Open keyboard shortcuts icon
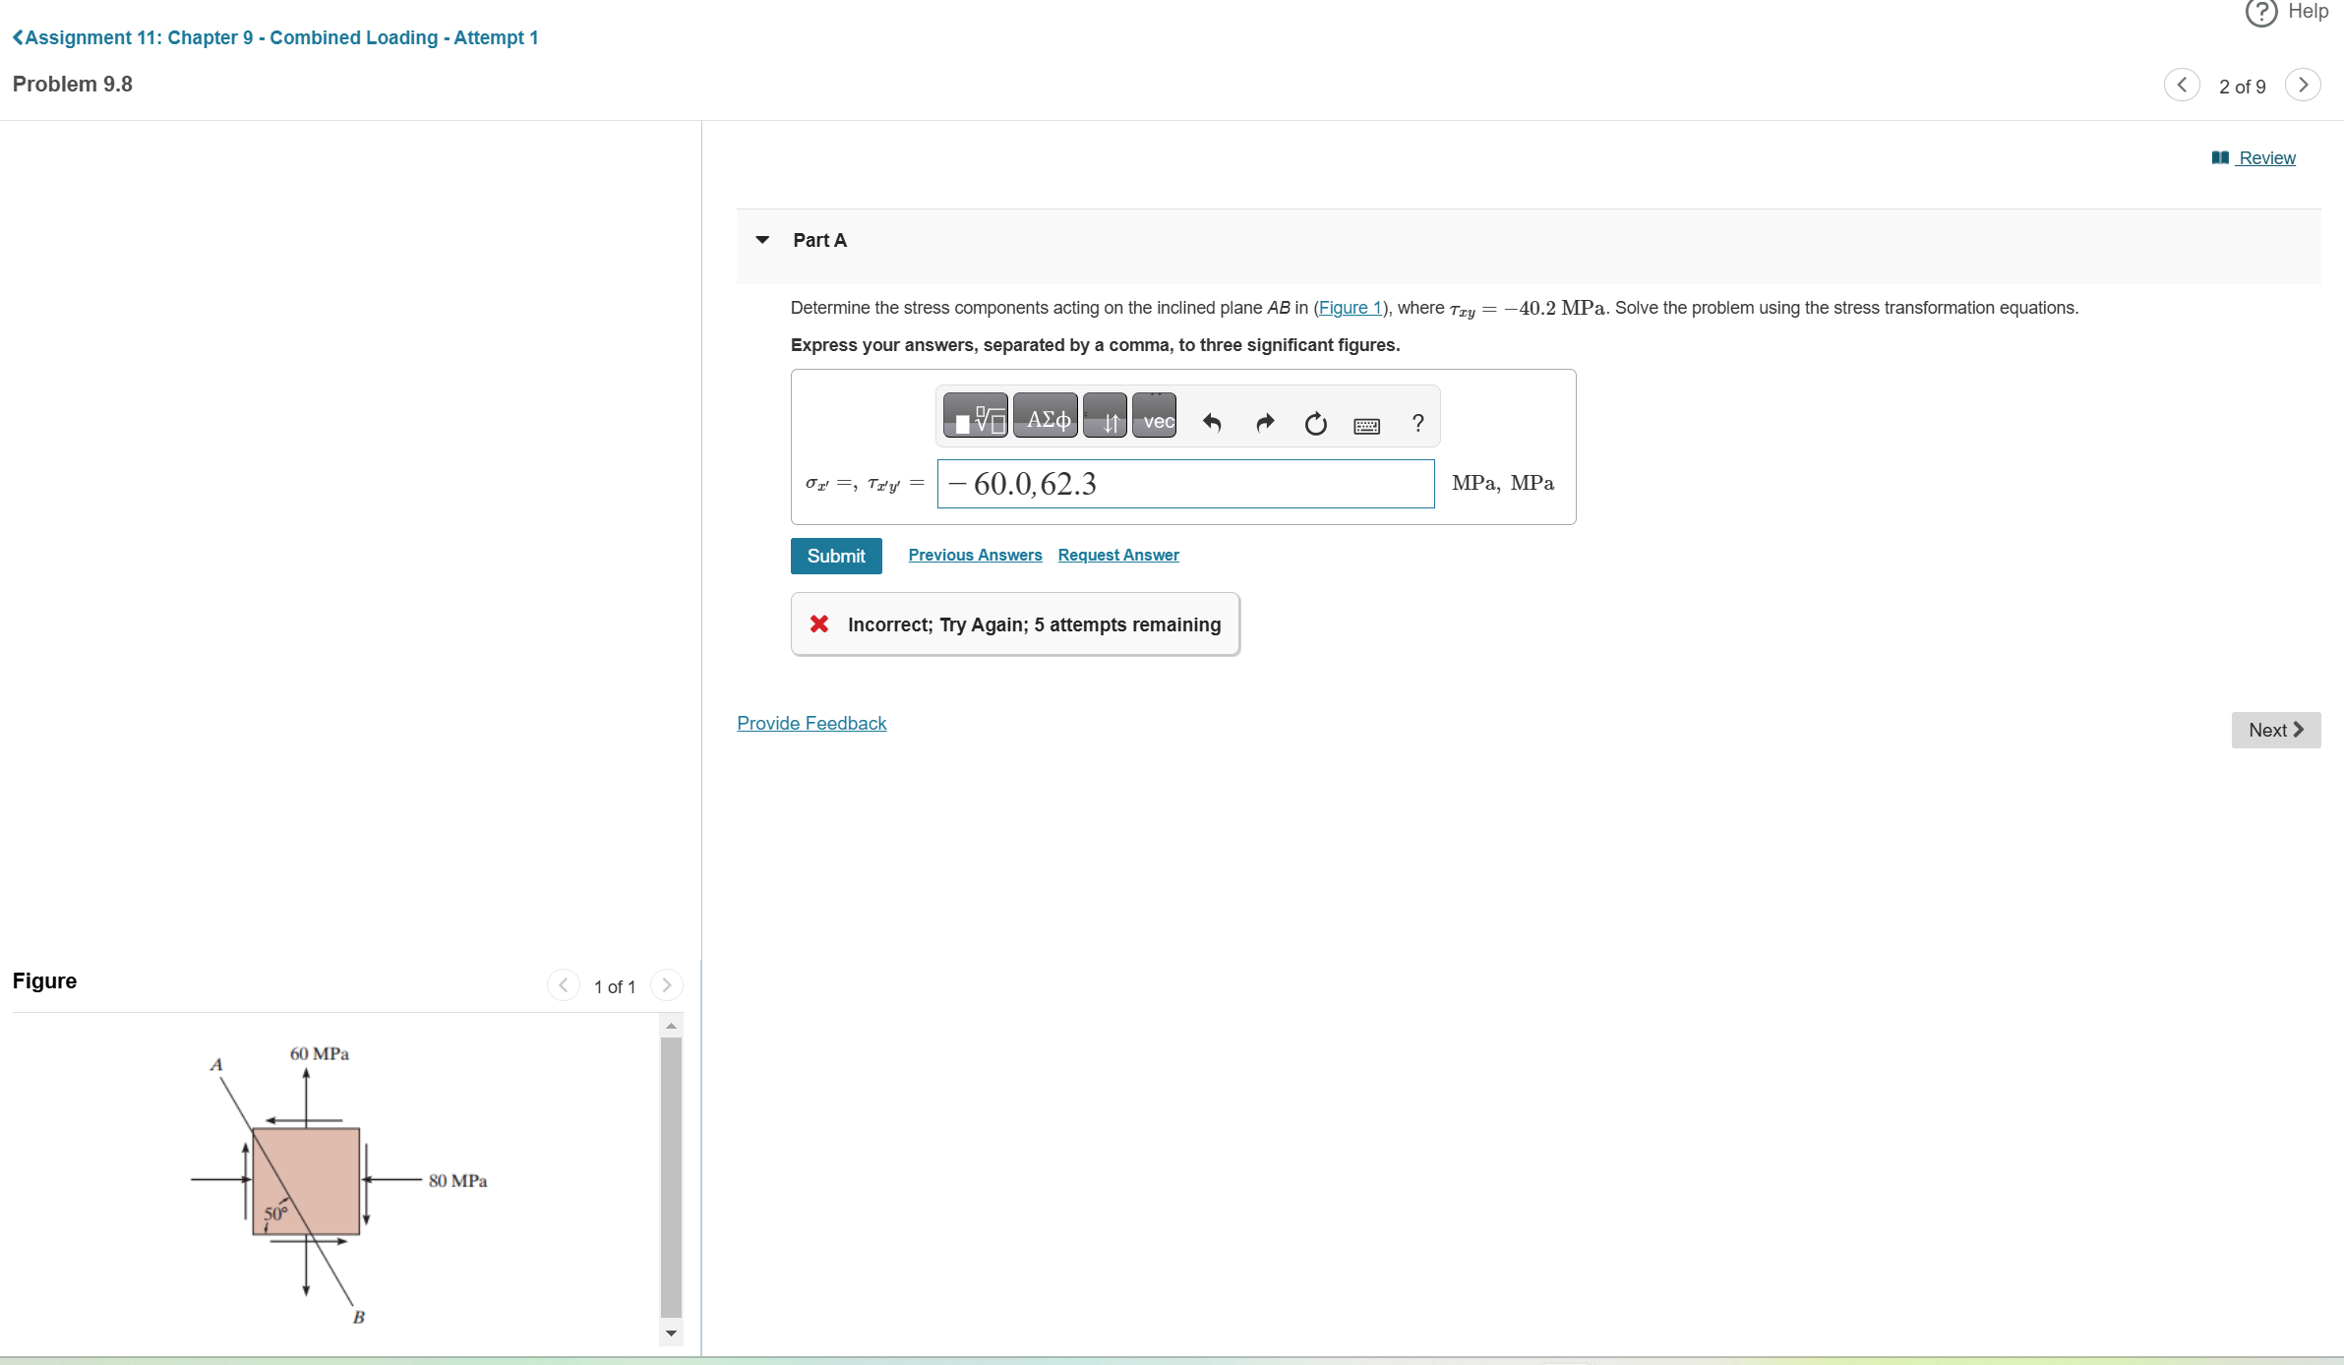The image size is (2344, 1365). point(1366,425)
